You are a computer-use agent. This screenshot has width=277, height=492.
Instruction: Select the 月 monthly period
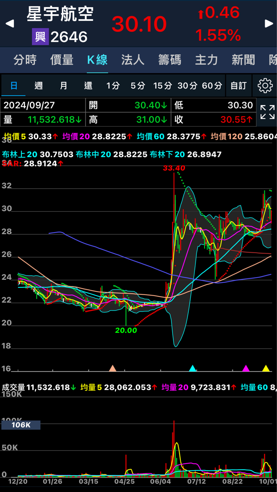pos(63,85)
